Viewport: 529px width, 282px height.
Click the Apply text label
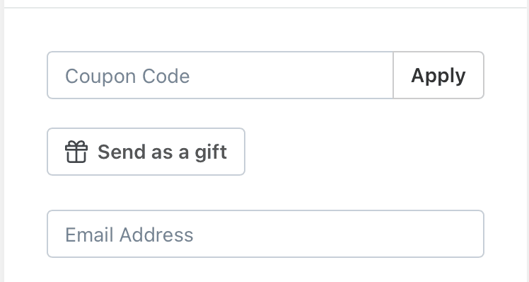438,76
